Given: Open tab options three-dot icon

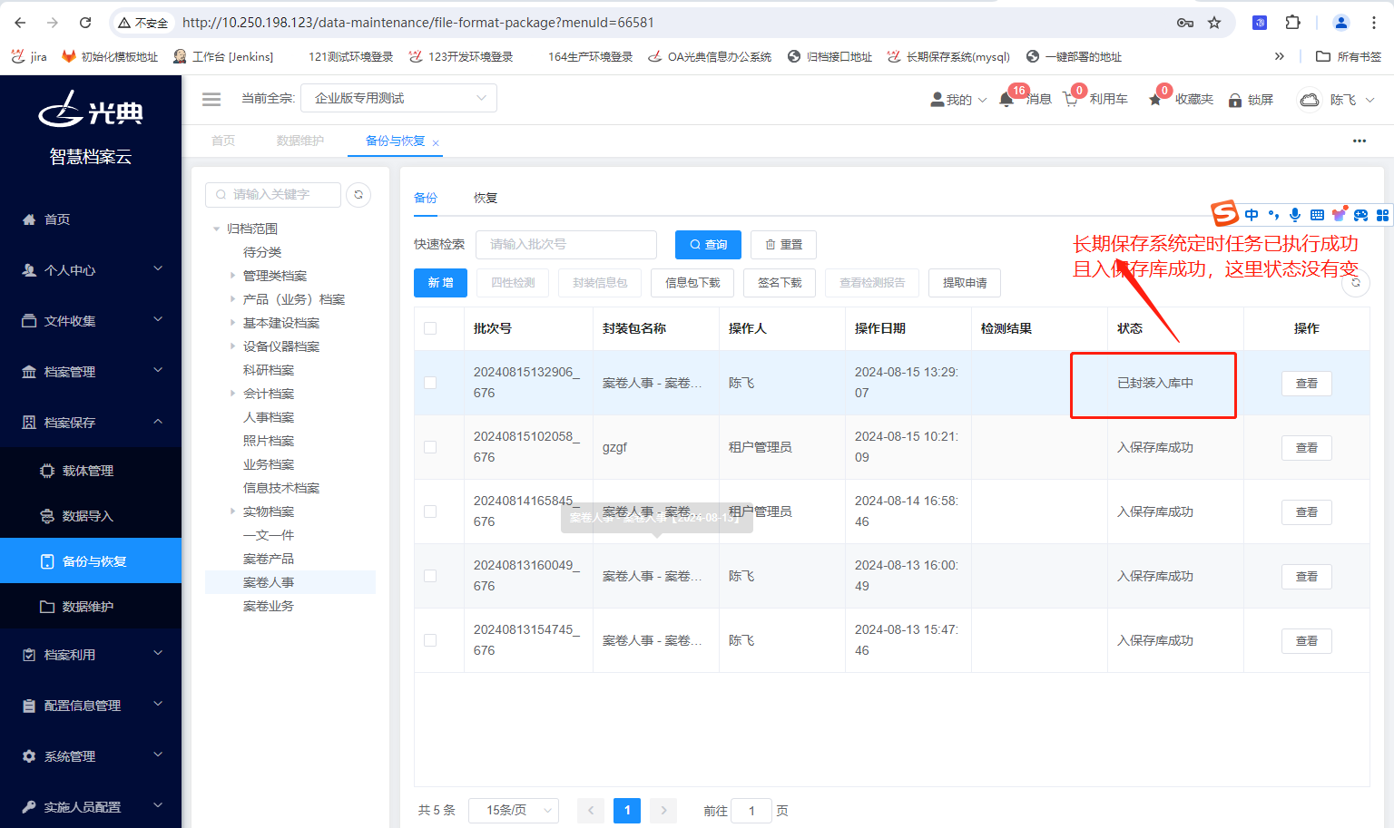Looking at the screenshot, I should [x=1360, y=141].
